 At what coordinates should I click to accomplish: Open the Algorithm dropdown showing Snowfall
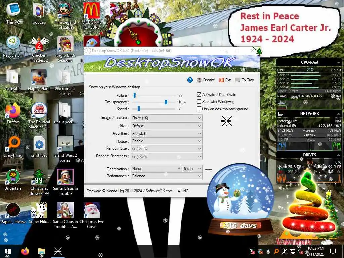click(167, 134)
